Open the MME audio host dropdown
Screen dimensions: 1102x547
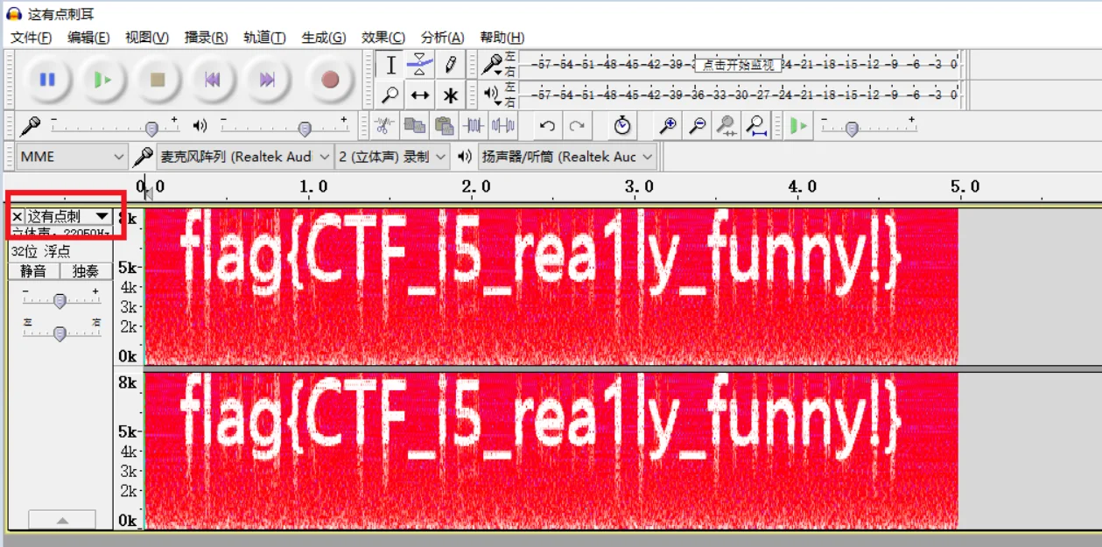click(72, 157)
